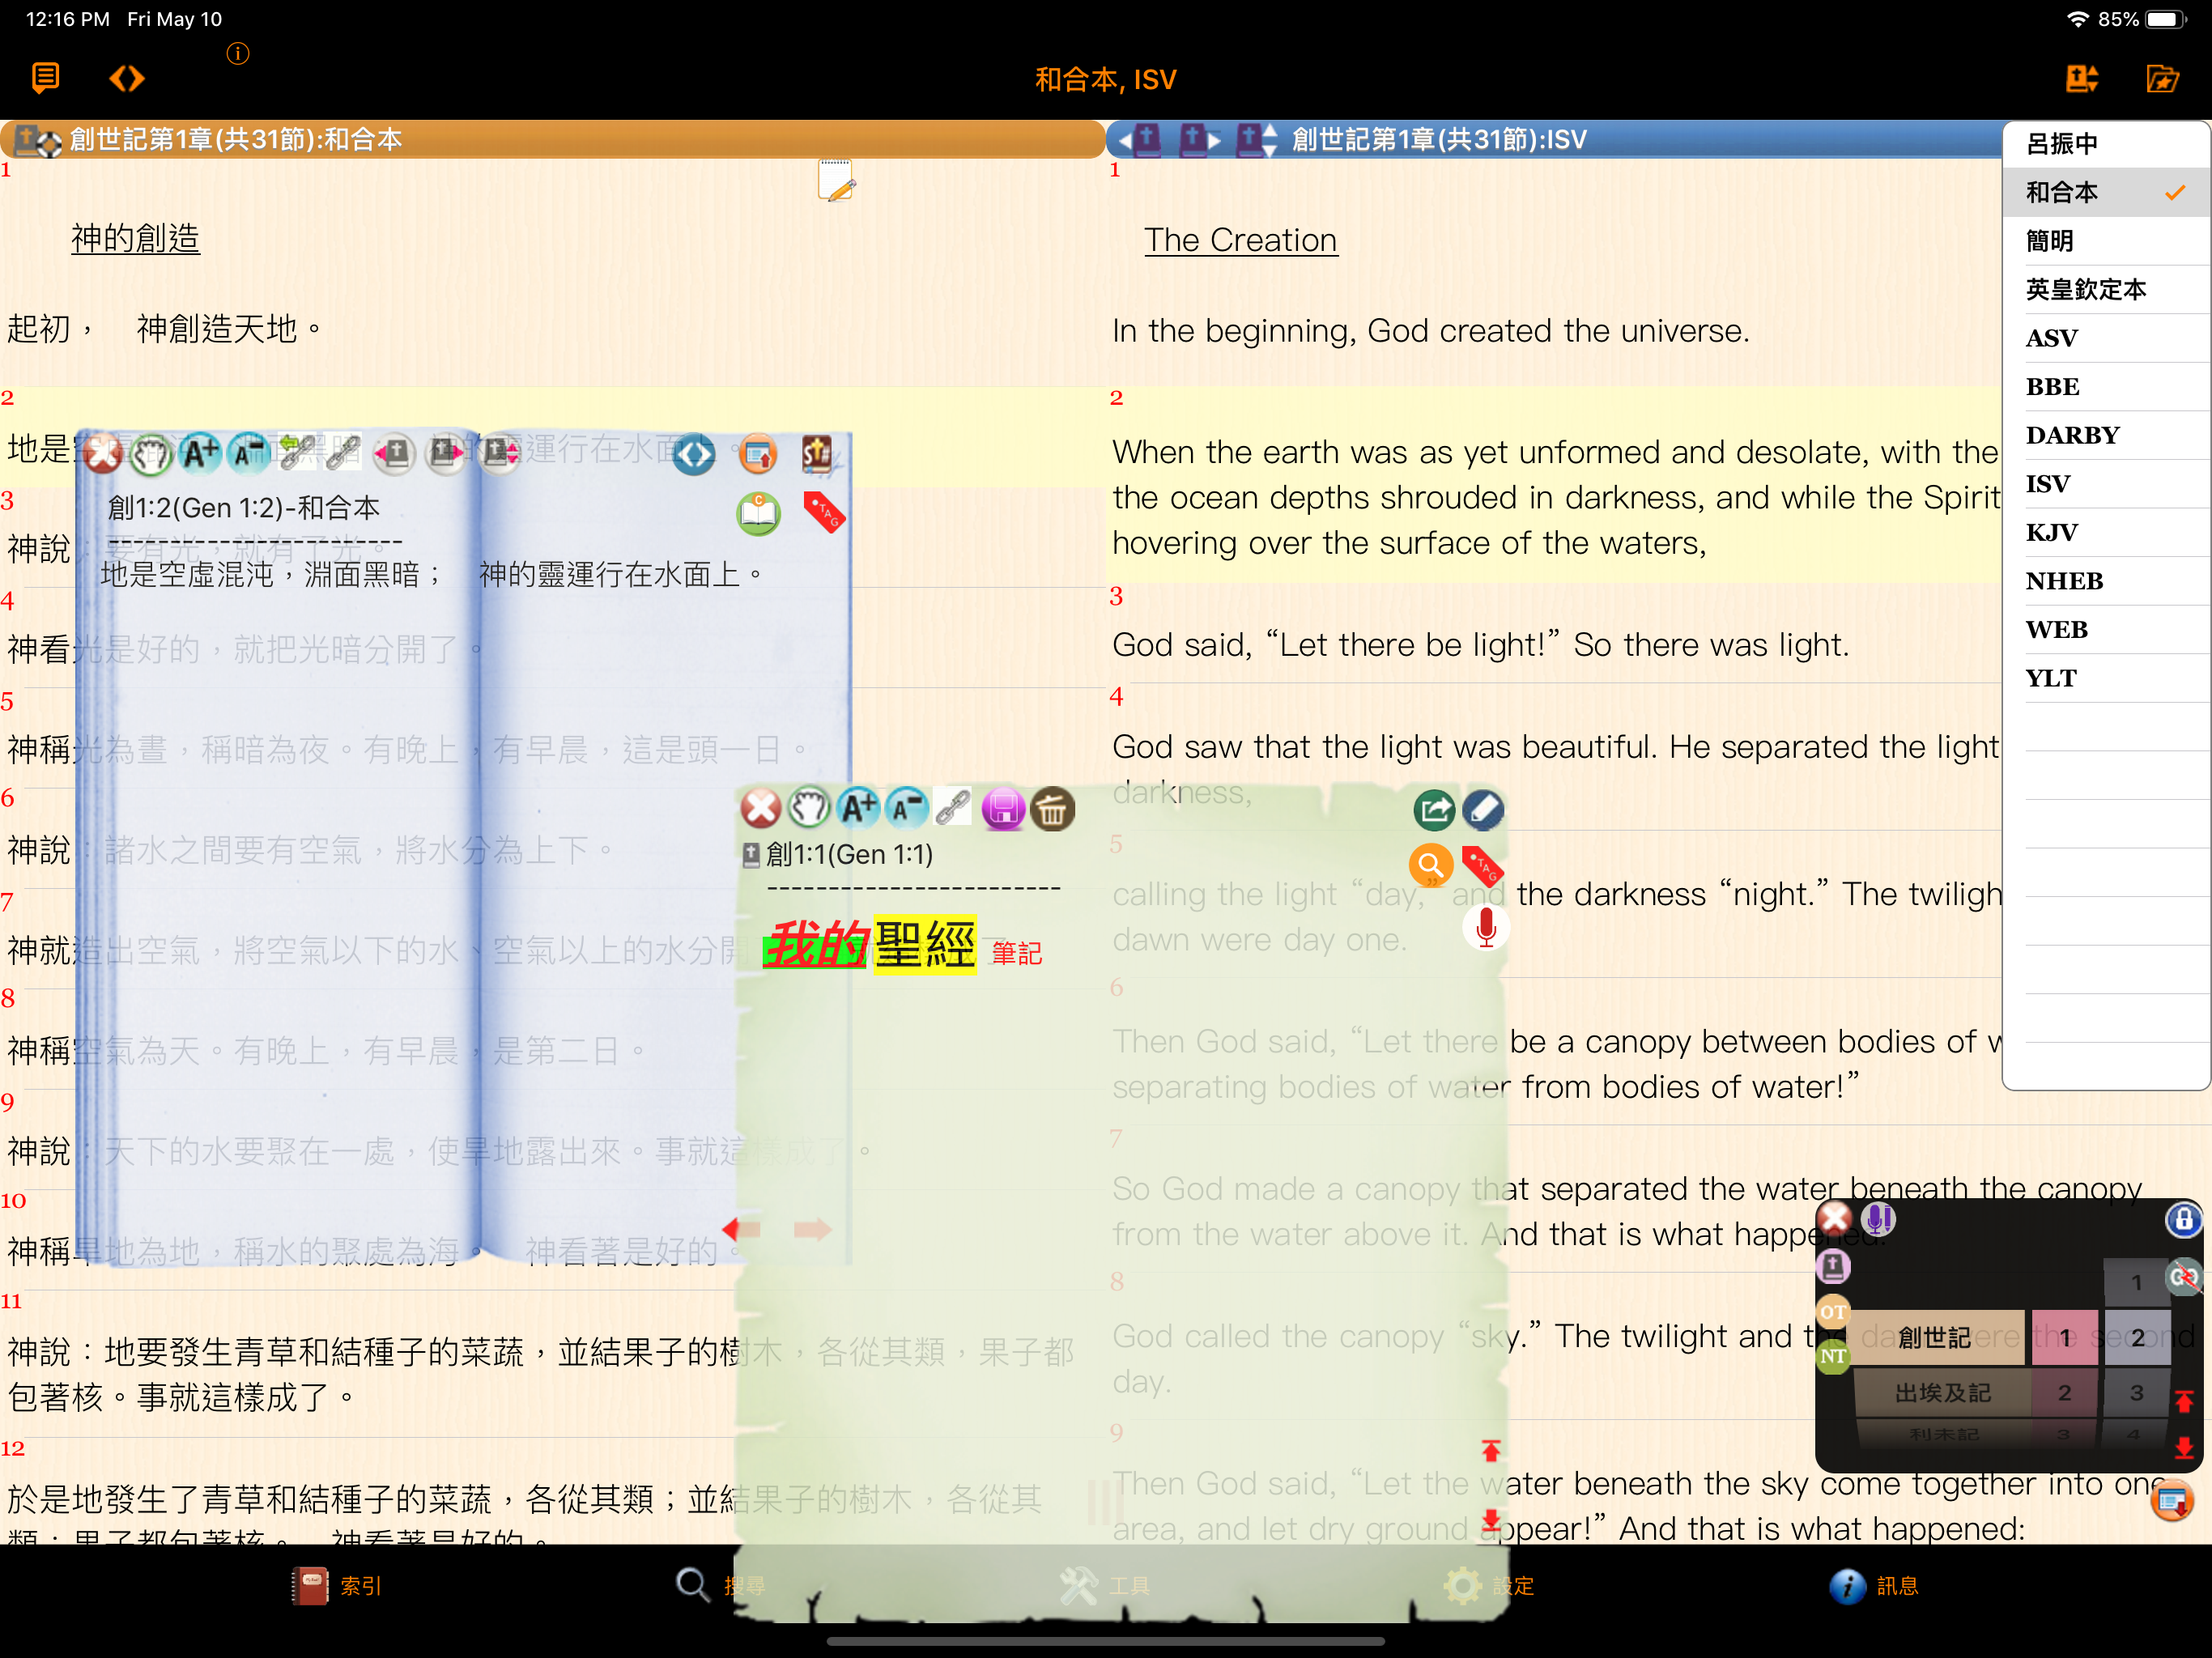This screenshot has width=2212, height=1658.
Task: Select DARBY version from list
Action: tap(2106, 435)
